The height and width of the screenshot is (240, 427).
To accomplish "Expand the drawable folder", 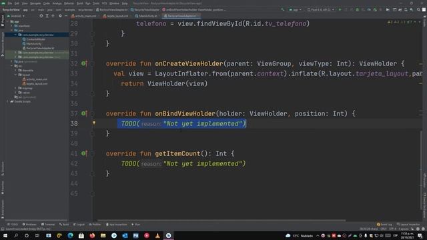I will tap(15, 70).
